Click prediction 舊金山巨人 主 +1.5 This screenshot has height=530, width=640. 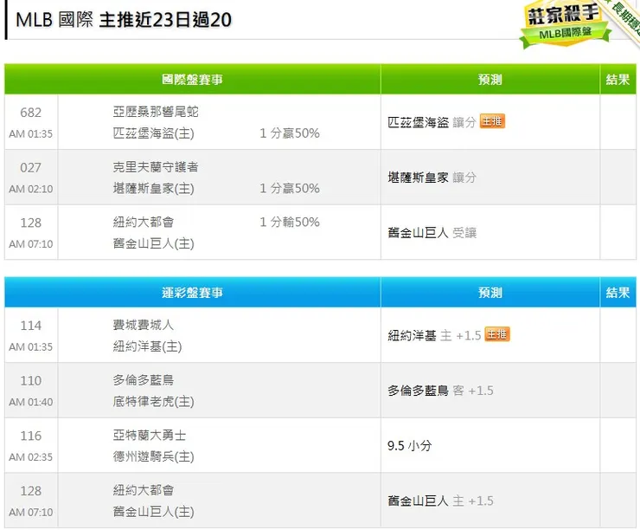[440, 501]
